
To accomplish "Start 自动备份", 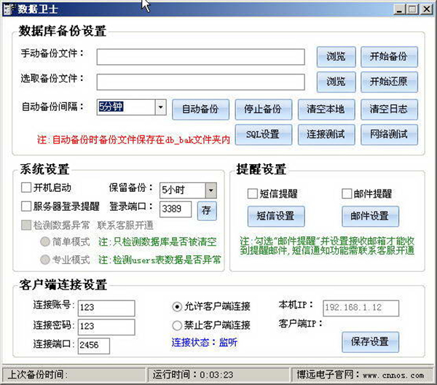I will (x=201, y=109).
